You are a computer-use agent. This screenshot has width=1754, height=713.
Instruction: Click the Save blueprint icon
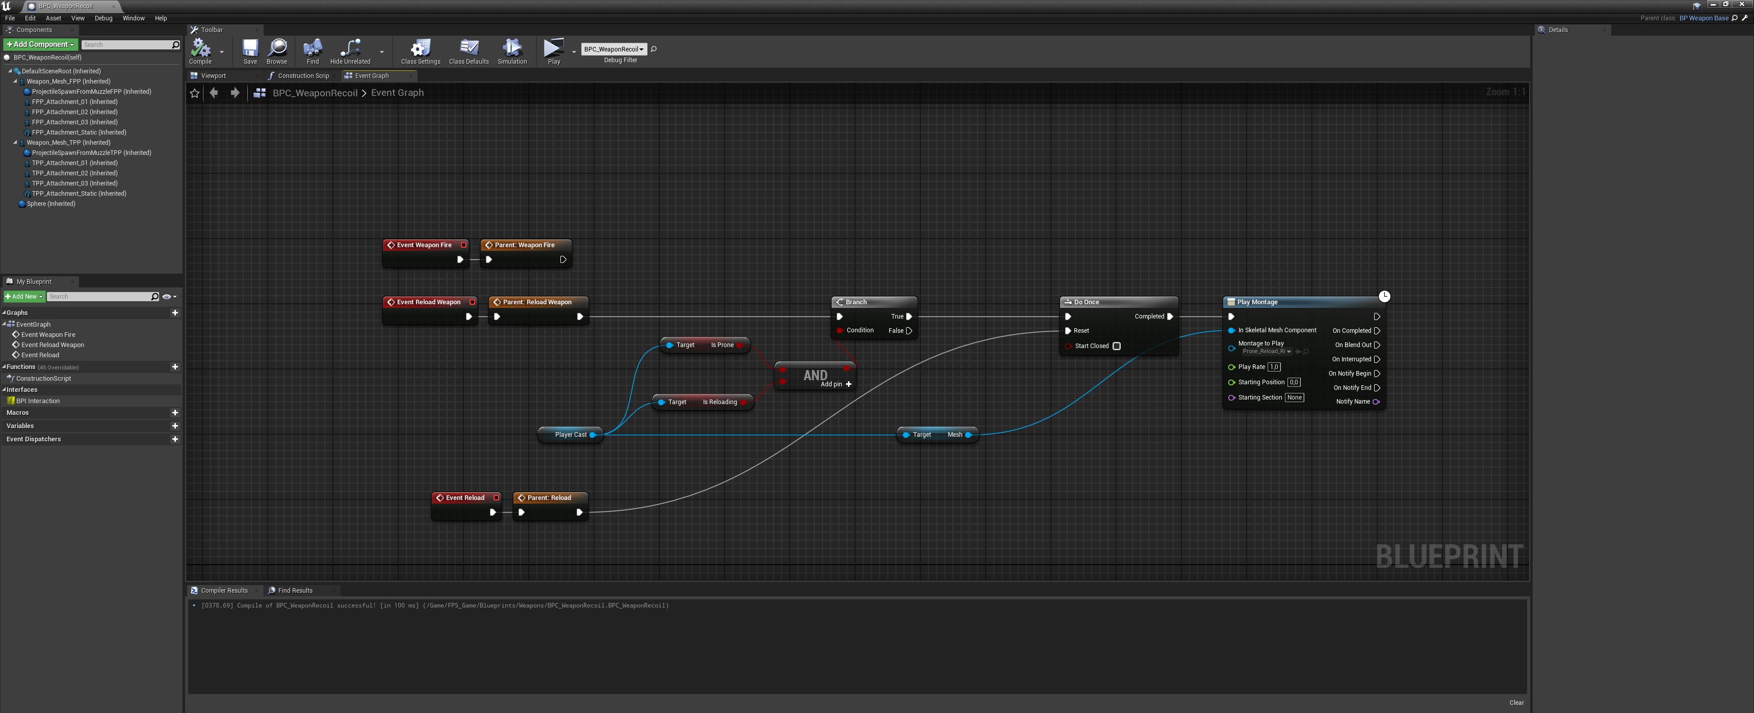click(x=250, y=48)
